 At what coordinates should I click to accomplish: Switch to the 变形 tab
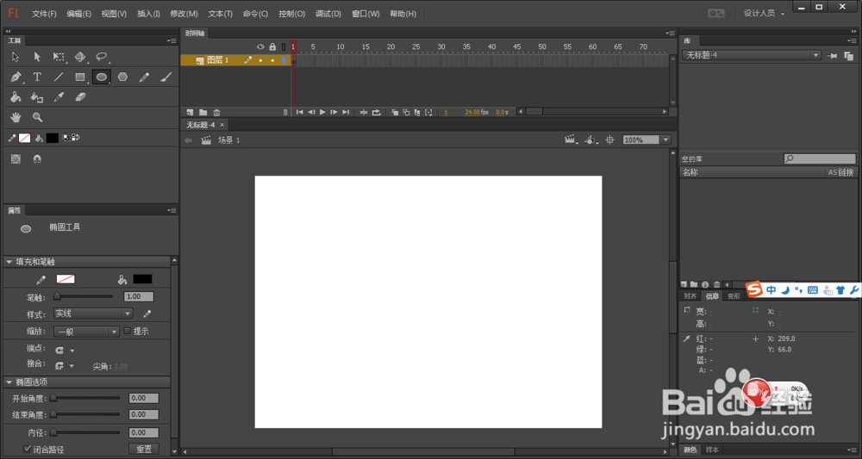click(734, 296)
